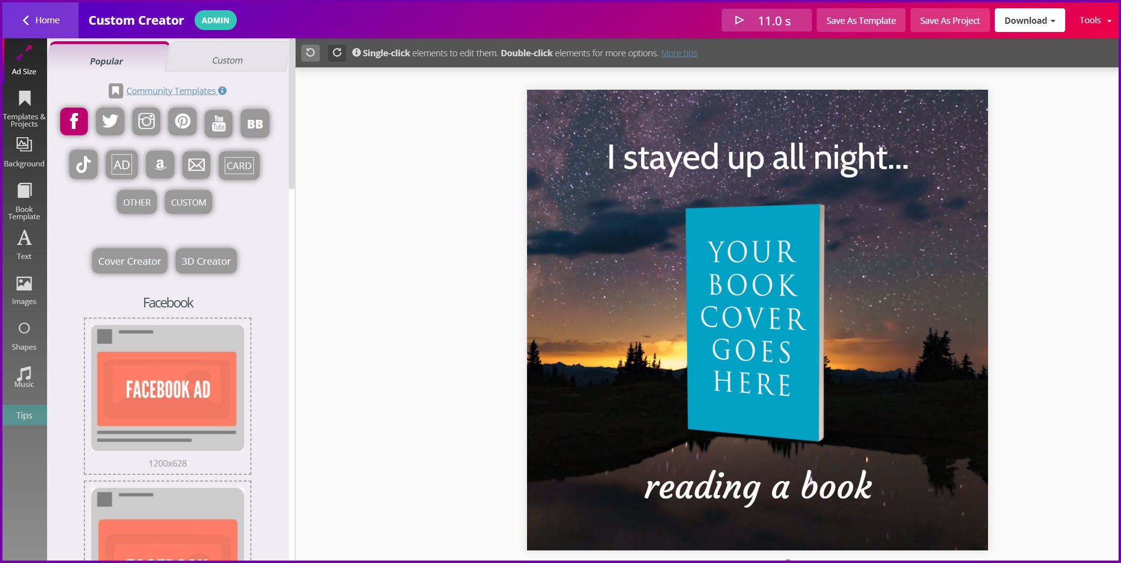The image size is (1121, 563).
Task: Click the redo arrow icon
Action: tap(337, 52)
